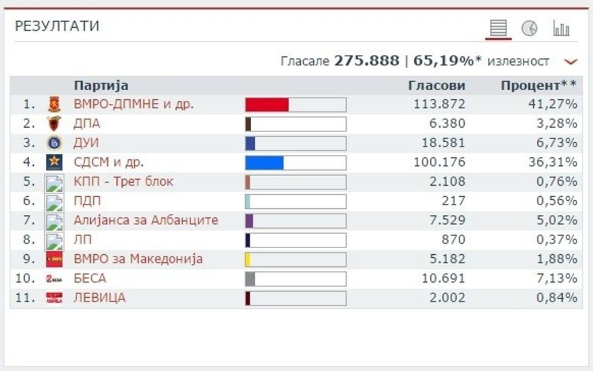Open the Алијанса за Албанците link

pyautogui.click(x=146, y=220)
